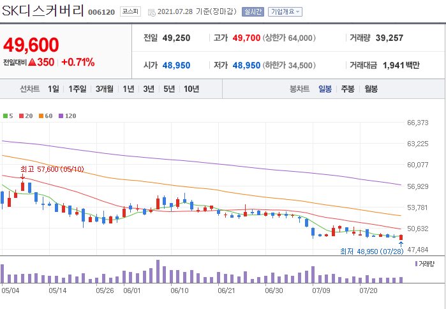Click the 60,077 price axis label
Image resolution: width=446 pixels, height=309 pixels.
coord(418,165)
